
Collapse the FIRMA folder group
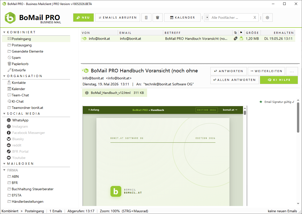click(x=4, y=170)
